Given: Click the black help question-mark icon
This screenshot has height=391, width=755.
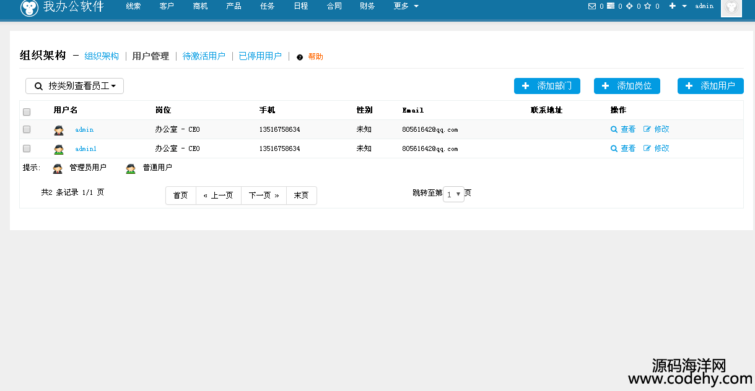Looking at the screenshot, I should (x=300, y=57).
